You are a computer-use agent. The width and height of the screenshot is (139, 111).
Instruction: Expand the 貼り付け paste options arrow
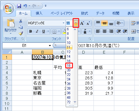coord(11,34)
